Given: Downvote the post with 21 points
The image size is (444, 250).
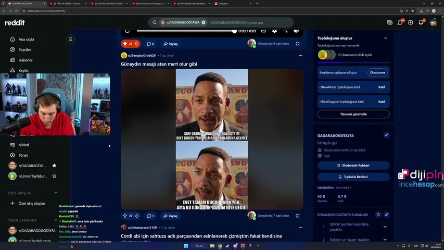Looking at the screenshot, I should (136, 44).
